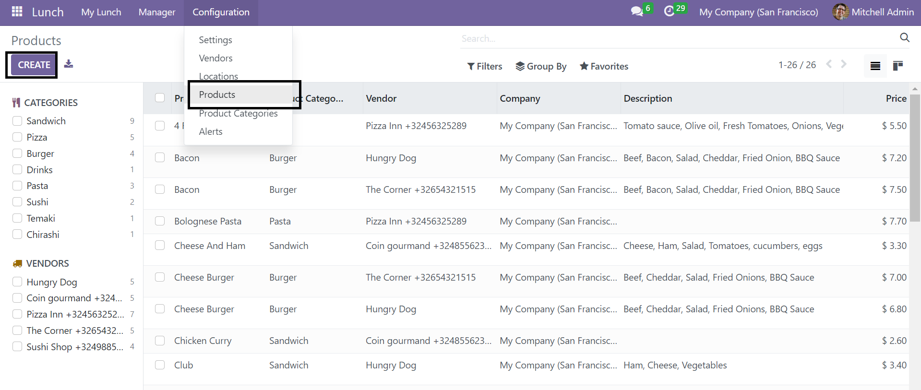The height and width of the screenshot is (390, 921).
Task: Open the Club sandwich product row
Action: 526,369
